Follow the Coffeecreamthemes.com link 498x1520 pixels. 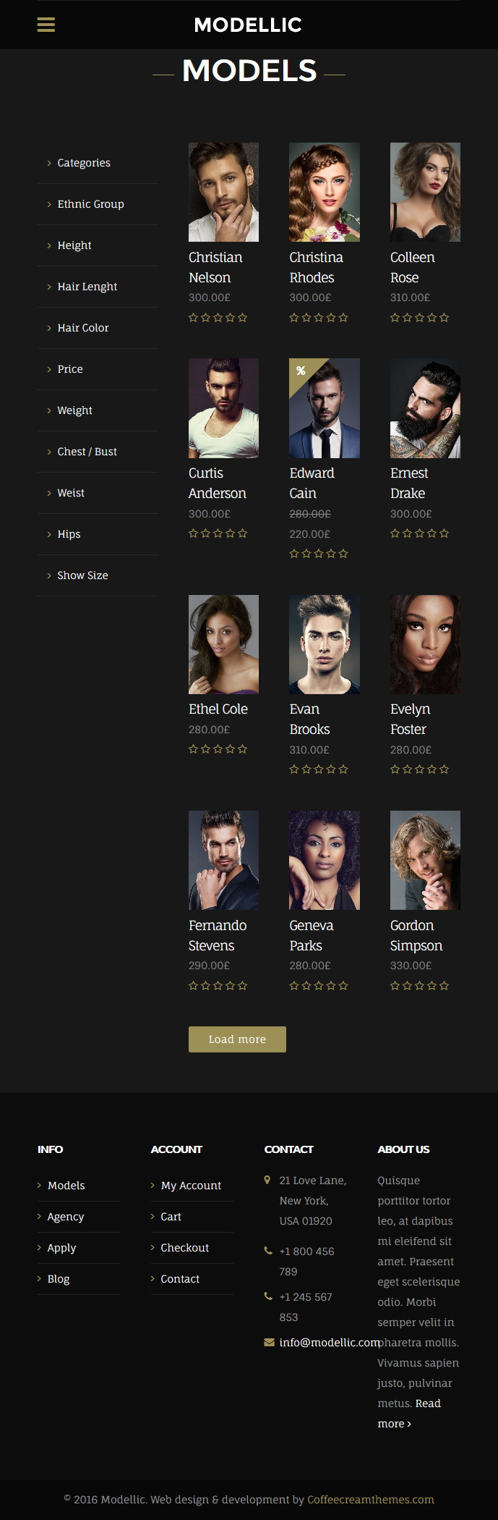pos(371,1499)
